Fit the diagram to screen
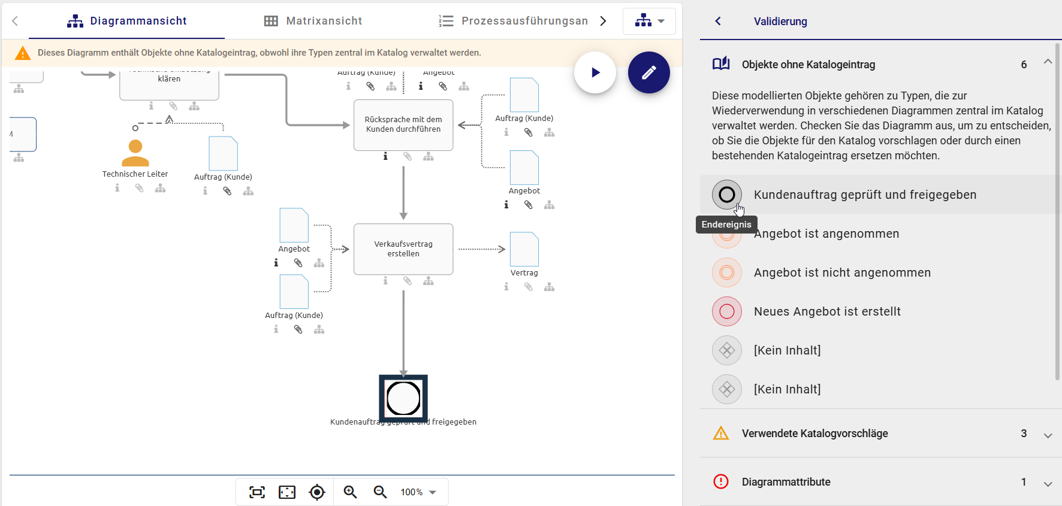Viewport: 1062px width, 506px height. pos(257,492)
